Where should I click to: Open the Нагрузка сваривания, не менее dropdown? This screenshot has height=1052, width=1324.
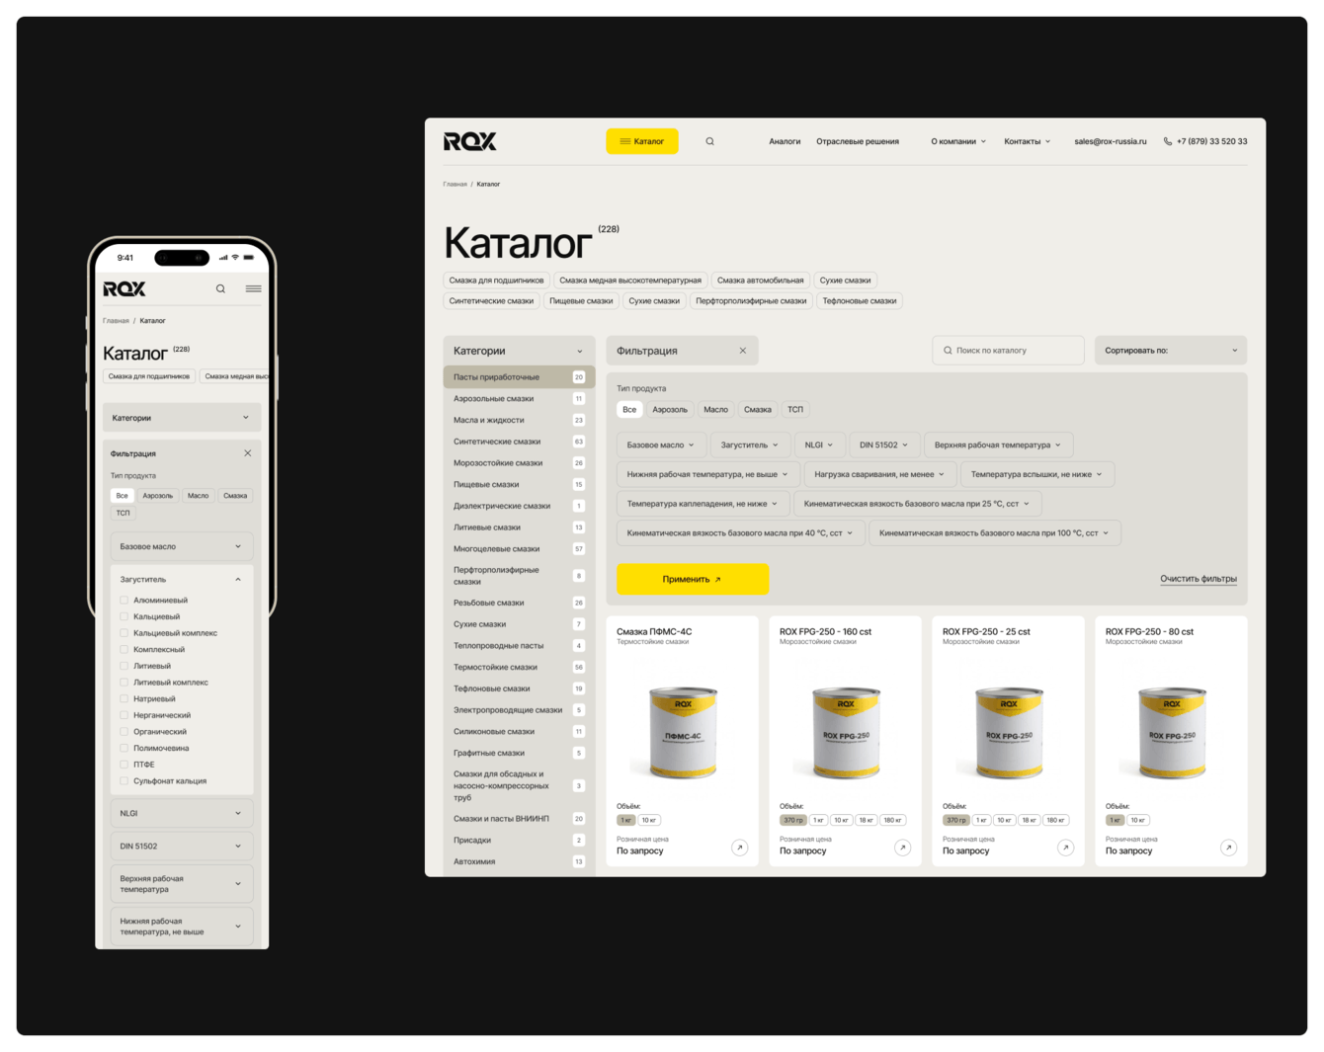point(878,474)
